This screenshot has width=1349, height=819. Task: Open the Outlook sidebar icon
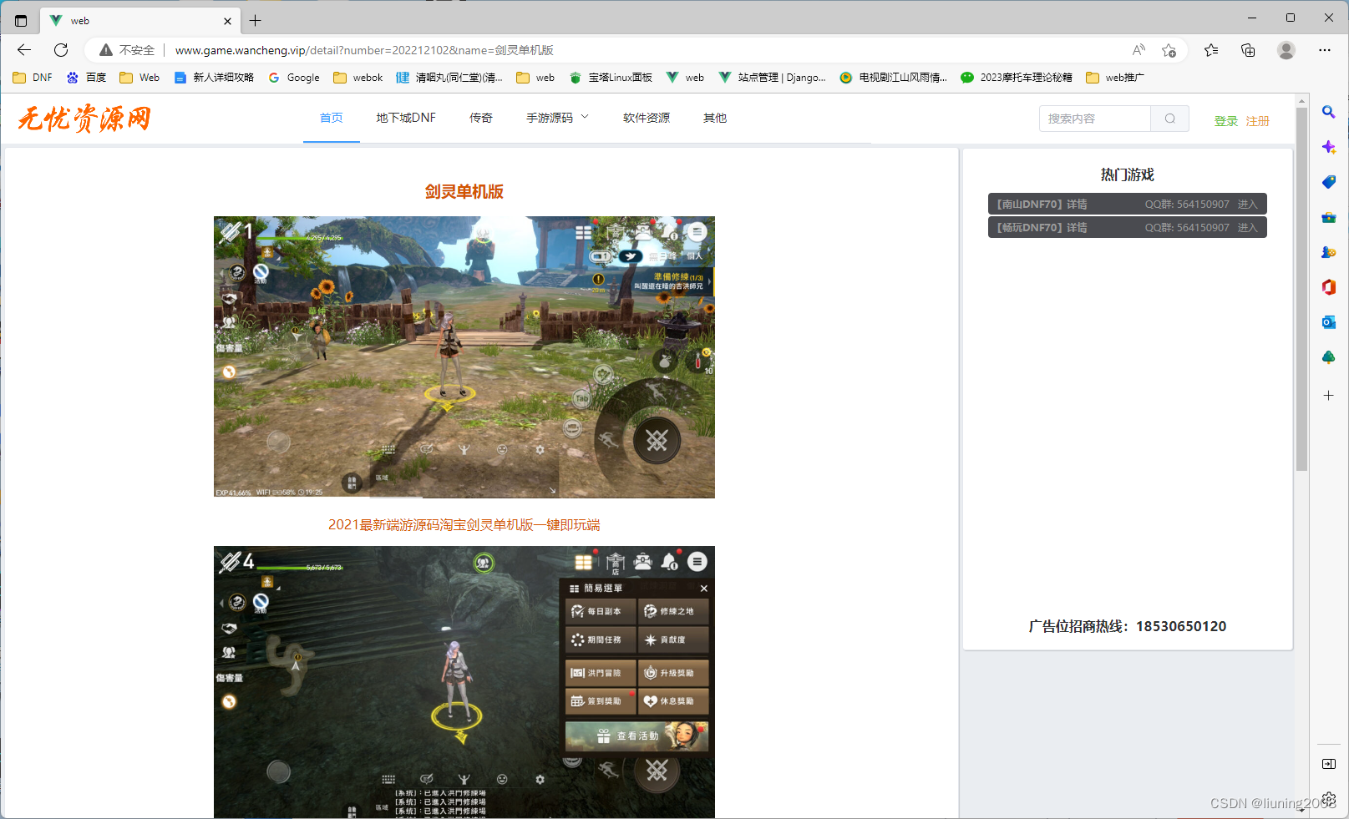coord(1328,322)
